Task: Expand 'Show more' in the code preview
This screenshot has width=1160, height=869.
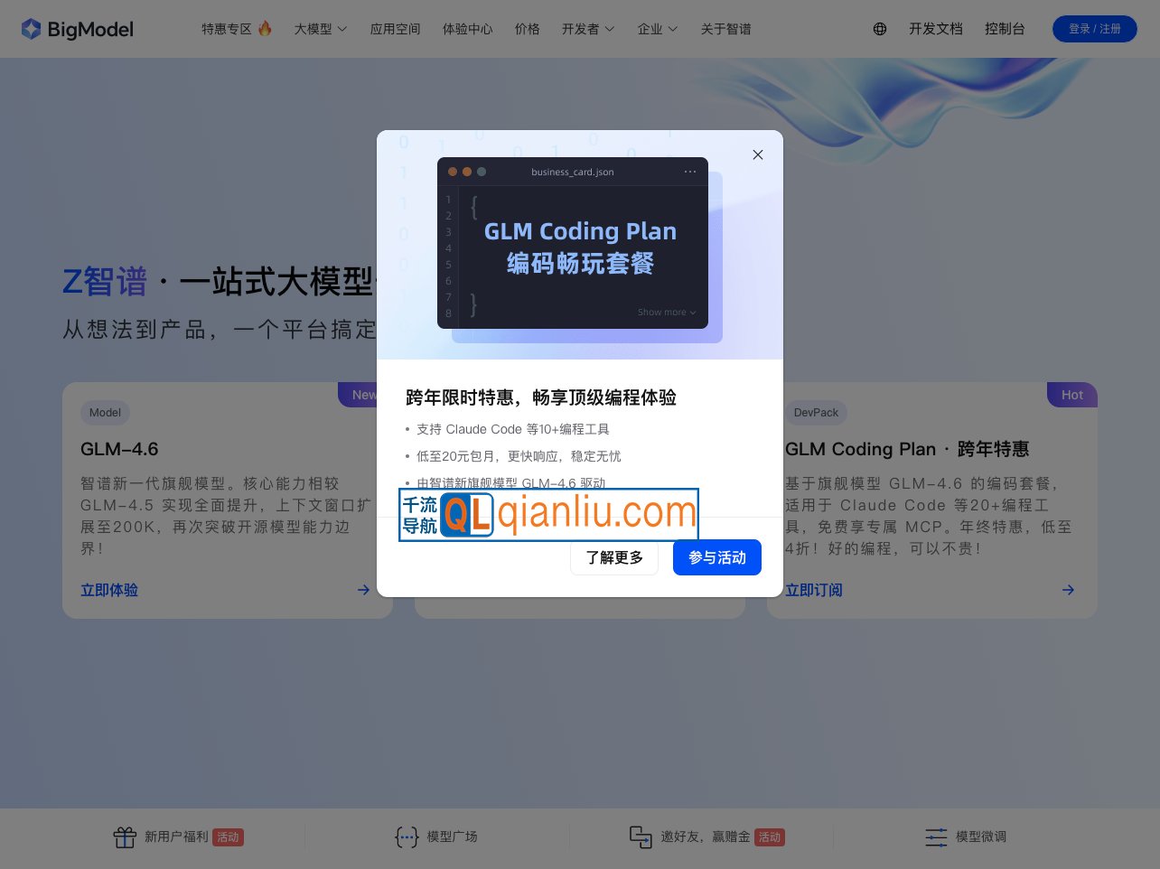Action: (666, 312)
